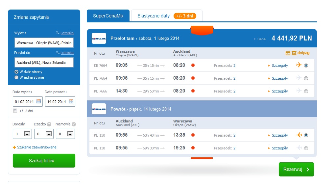Click the magnifier icon next to the Przylot do Lotniska link
The width and height of the screenshot is (335, 184).
58,52
